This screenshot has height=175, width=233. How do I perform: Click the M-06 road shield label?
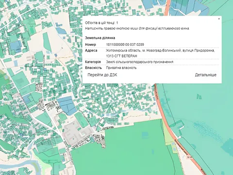pos(189,157)
